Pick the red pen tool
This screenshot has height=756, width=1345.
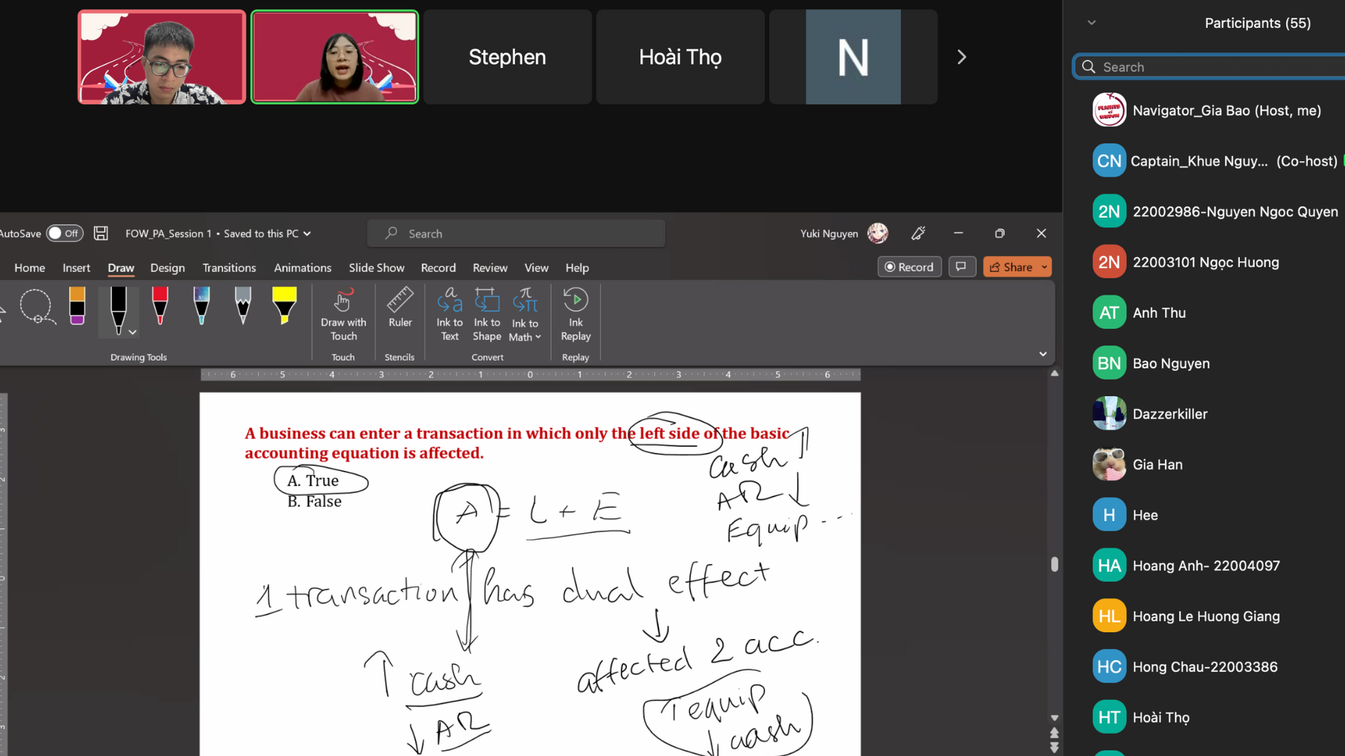(x=160, y=307)
